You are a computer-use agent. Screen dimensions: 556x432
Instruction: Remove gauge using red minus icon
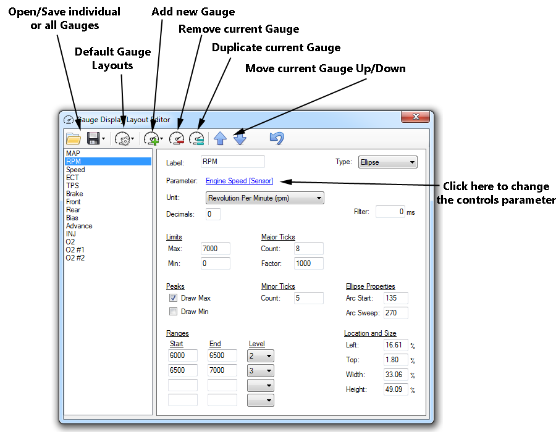(177, 138)
